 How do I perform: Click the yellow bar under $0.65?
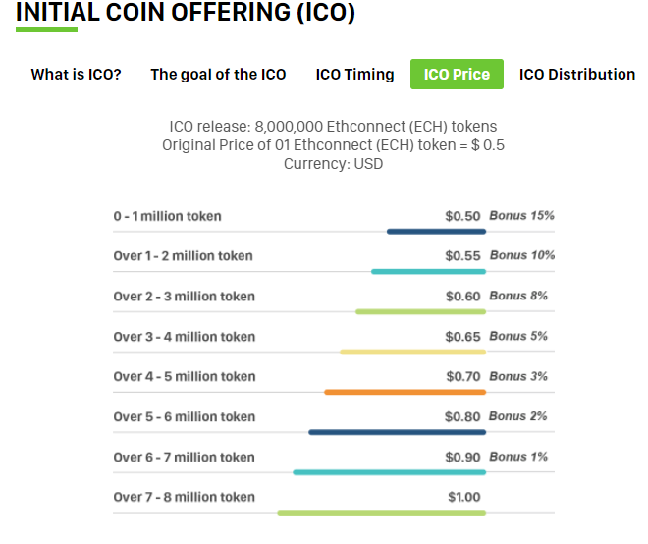[412, 352]
